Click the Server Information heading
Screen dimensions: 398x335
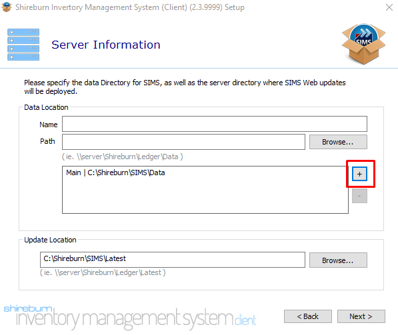106,45
